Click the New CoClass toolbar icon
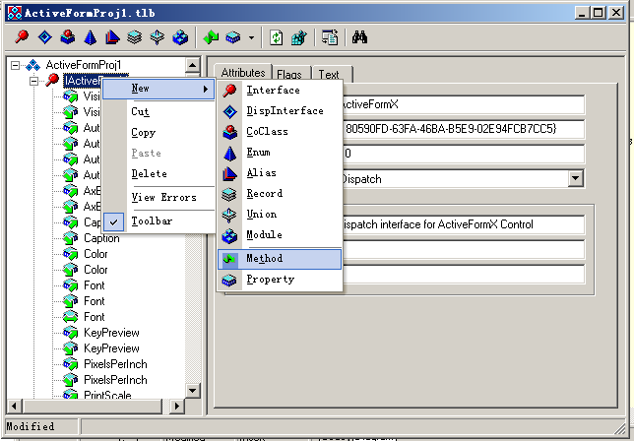634x441 pixels. [x=67, y=38]
